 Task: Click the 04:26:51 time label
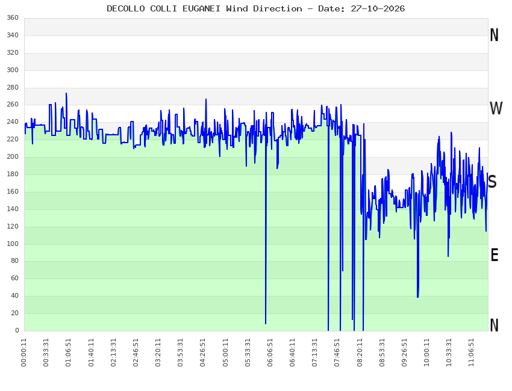203,353
